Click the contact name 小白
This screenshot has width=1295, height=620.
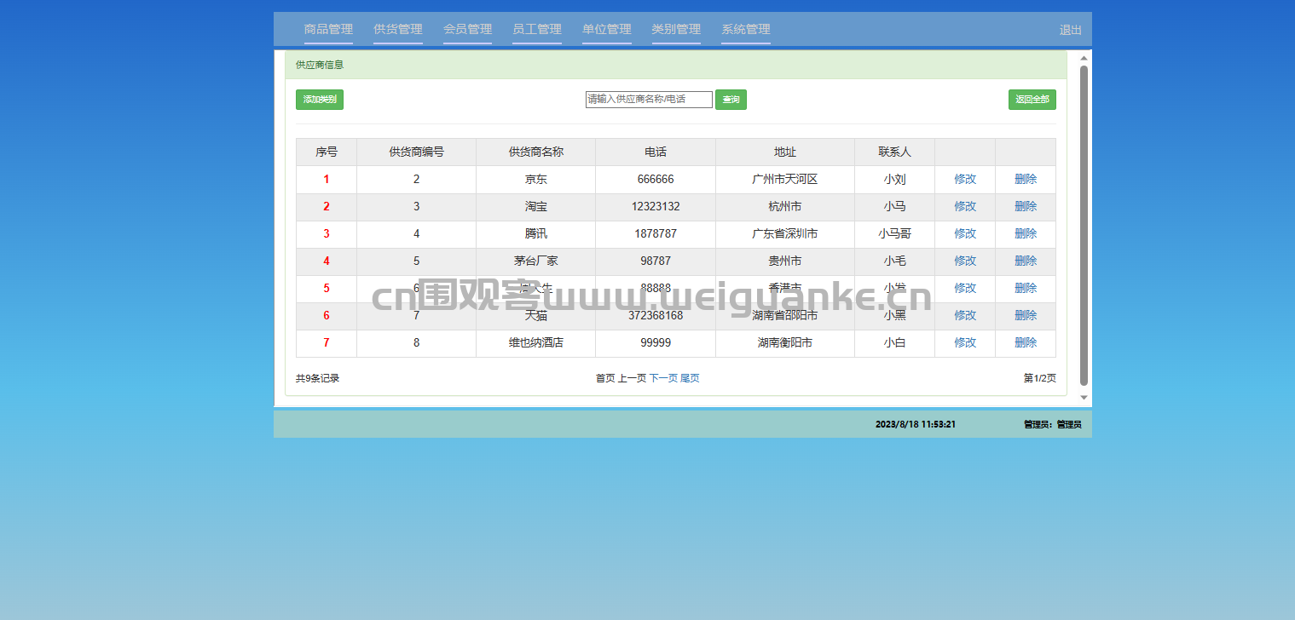895,342
